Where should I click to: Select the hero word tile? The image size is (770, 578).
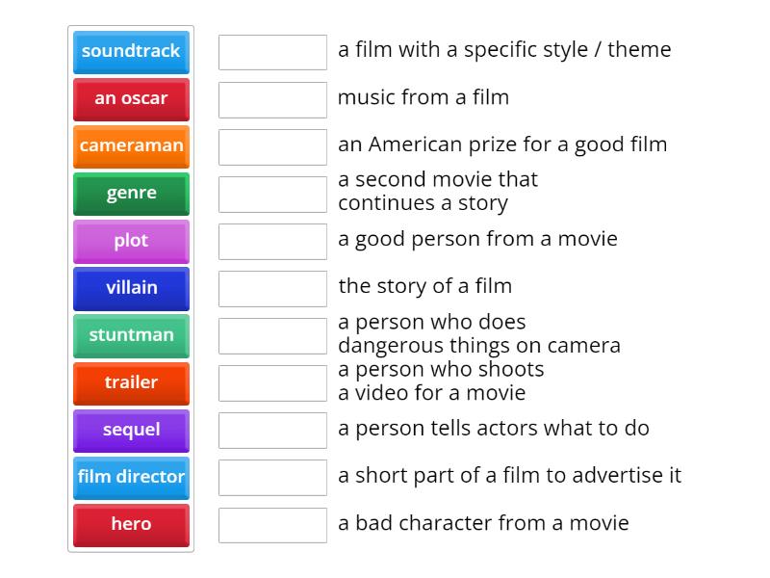(x=131, y=525)
